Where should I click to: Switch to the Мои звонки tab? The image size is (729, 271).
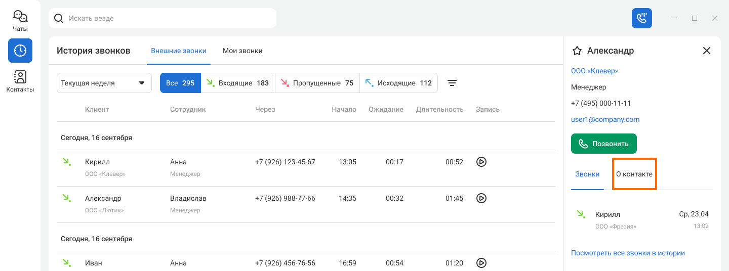tap(242, 51)
